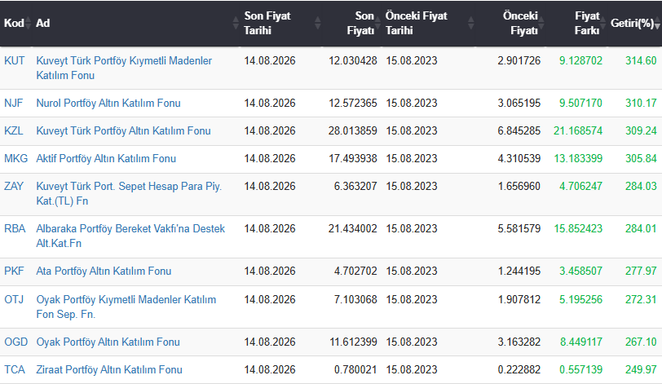The height and width of the screenshot is (384, 662).
Task: Select the Önceki Fiyat Tarihi header label
Action: coord(417,23)
